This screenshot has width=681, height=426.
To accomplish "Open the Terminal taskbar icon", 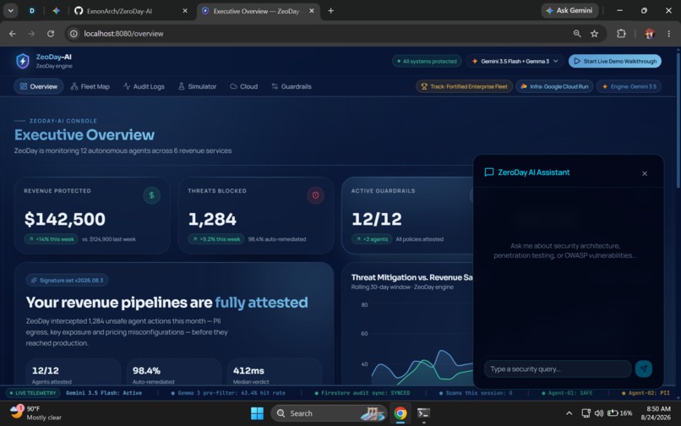I will tap(423, 413).
